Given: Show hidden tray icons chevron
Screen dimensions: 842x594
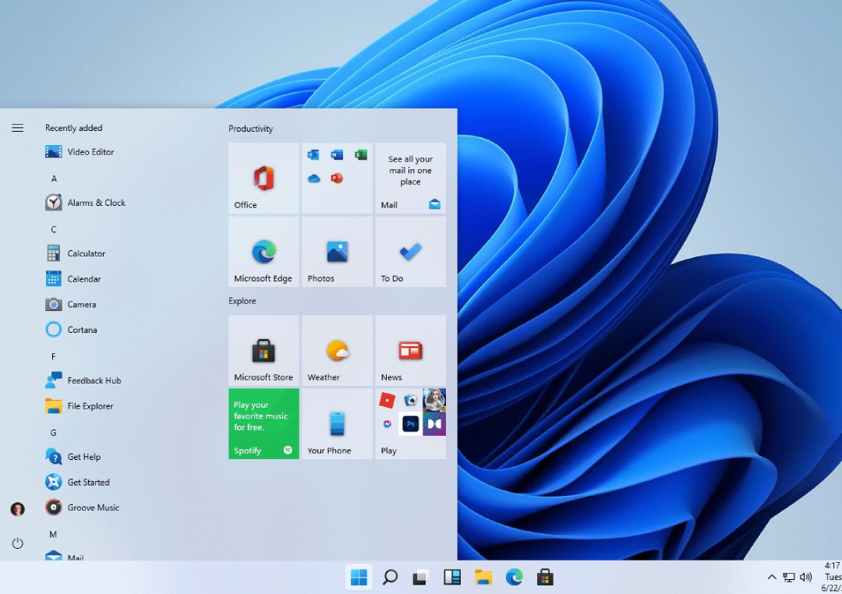Looking at the screenshot, I should (772, 578).
